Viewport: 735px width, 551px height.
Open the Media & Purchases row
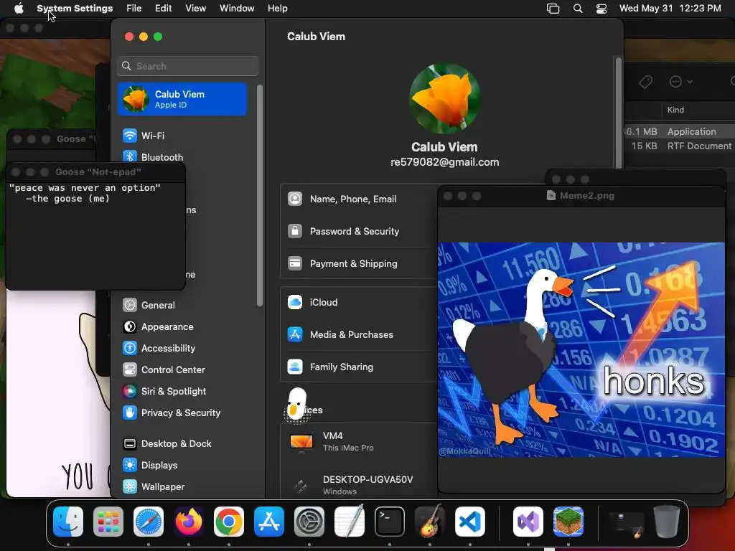pos(359,335)
